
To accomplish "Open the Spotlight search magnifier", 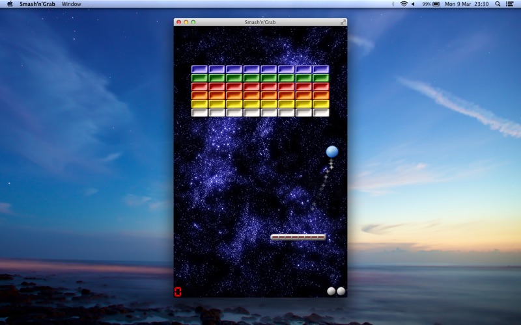I will [x=498, y=4].
